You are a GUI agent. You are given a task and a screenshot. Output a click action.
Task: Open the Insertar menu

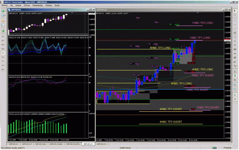tap(18, 5)
